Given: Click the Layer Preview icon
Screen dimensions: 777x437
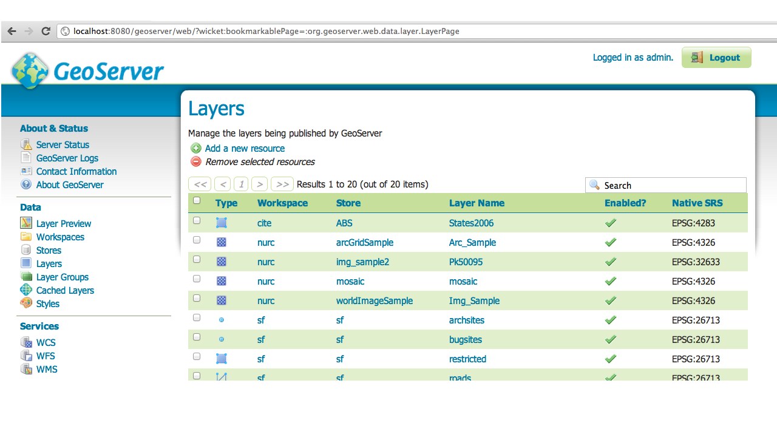Looking at the screenshot, I should pyautogui.click(x=26, y=223).
